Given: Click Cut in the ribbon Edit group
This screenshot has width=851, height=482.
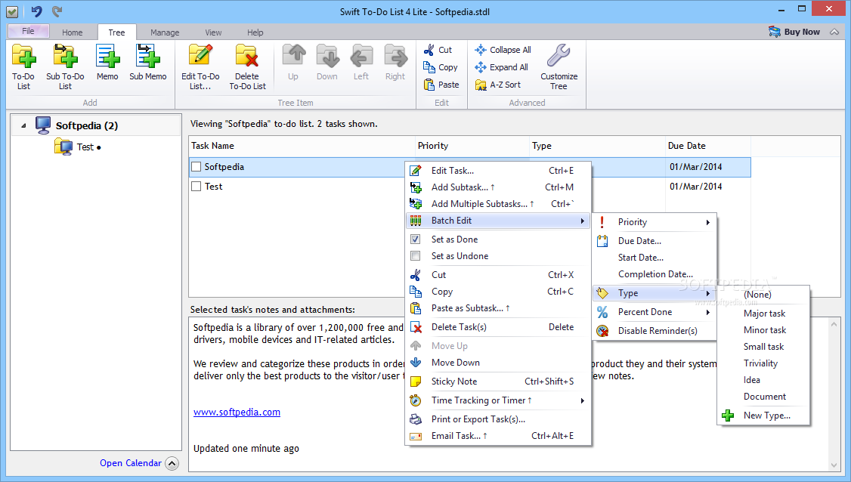Looking at the screenshot, I should point(438,50).
